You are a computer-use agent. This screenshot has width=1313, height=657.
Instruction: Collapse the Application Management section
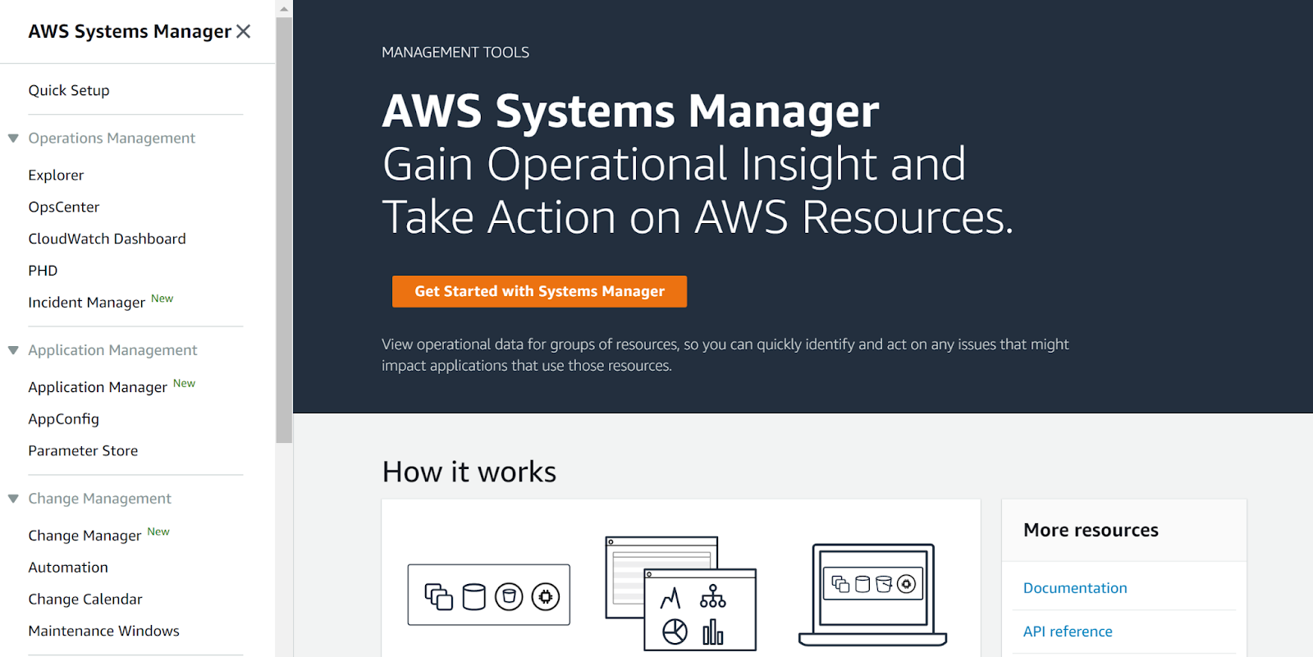click(x=13, y=350)
